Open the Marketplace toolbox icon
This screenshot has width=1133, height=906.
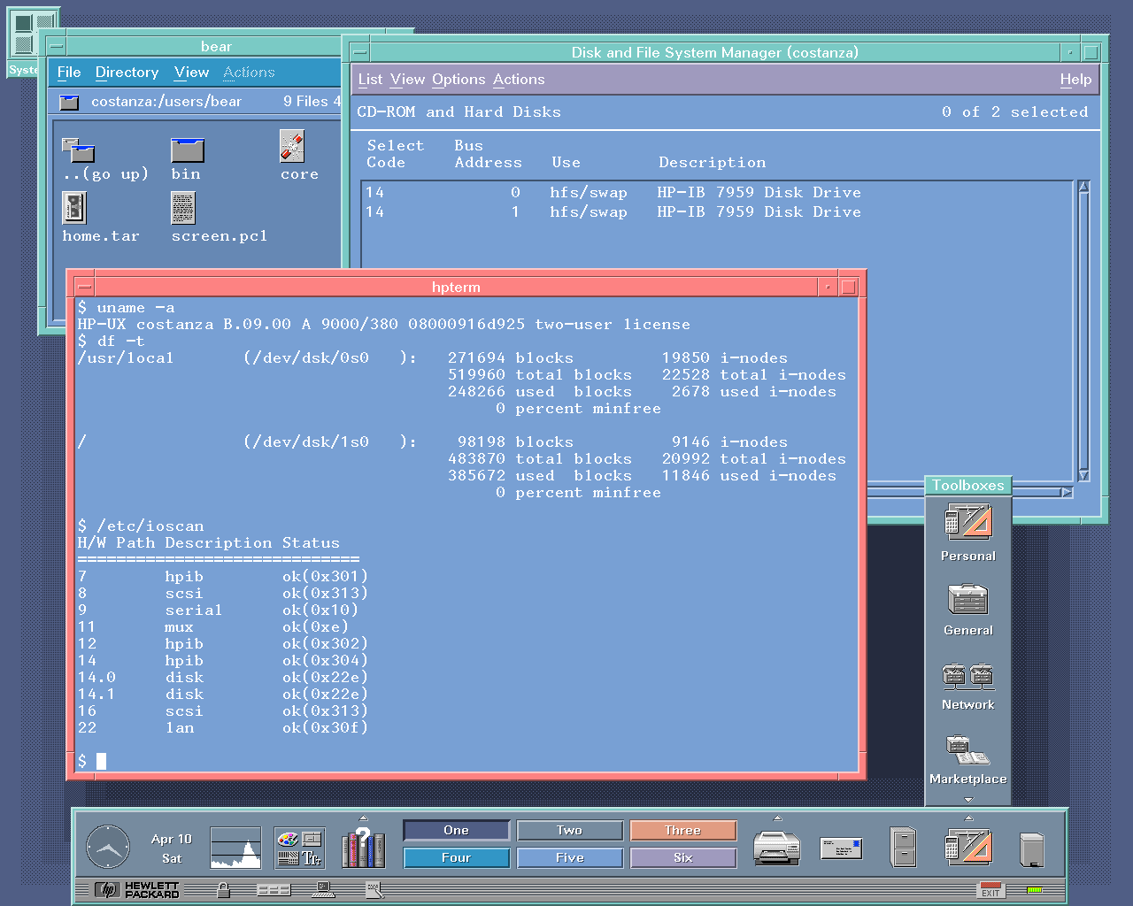pos(967,750)
